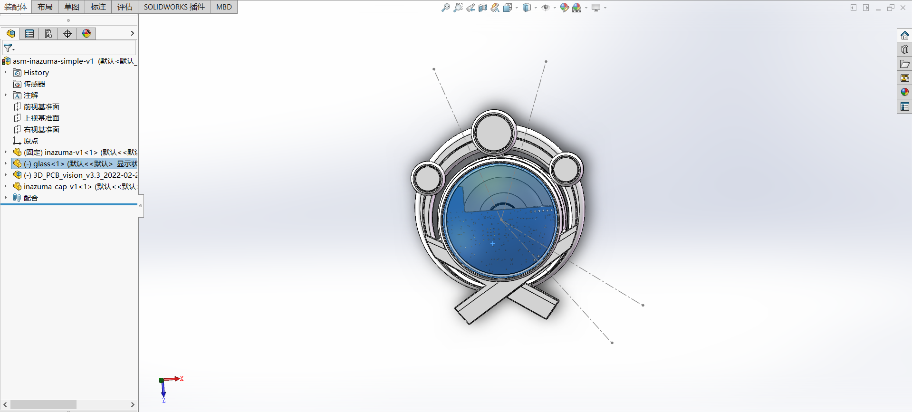Select the 原点 origin item
The height and width of the screenshot is (412, 912).
[x=26, y=141]
